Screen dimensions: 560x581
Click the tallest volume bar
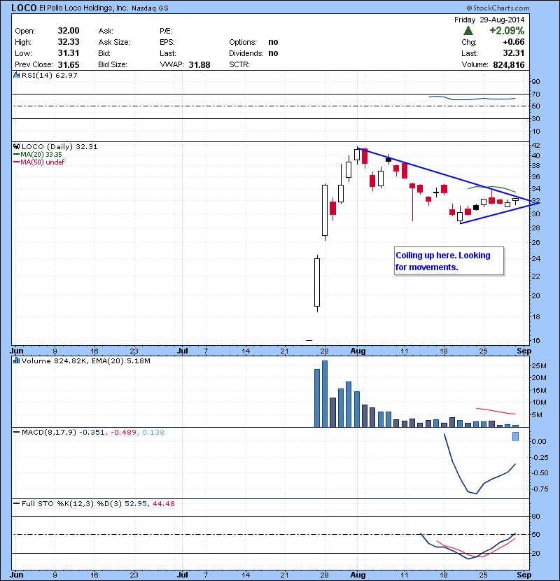325,394
